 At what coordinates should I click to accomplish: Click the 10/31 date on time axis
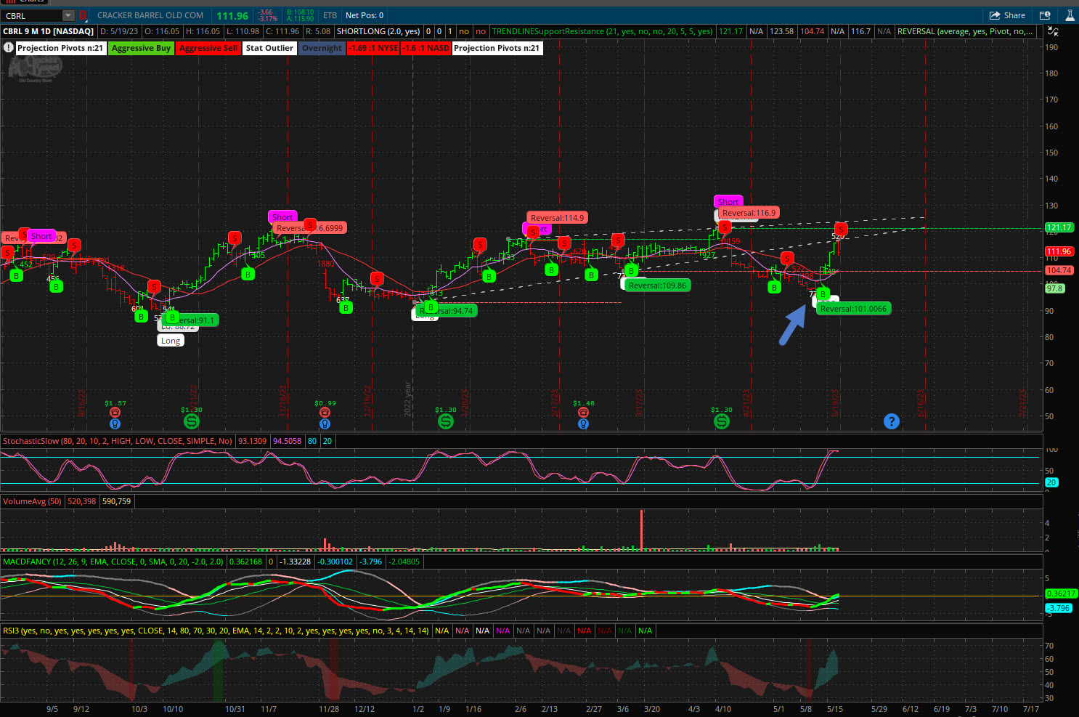pyautogui.click(x=235, y=709)
